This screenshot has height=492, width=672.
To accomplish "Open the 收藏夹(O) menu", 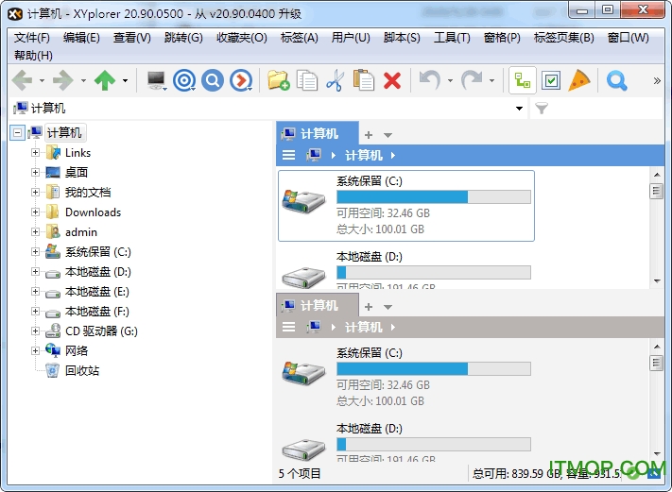I will (241, 38).
